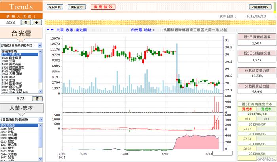The width and height of the screenshot is (277, 162).
Task: Click the 28.02 buy cost cell
Action: point(247,149)
